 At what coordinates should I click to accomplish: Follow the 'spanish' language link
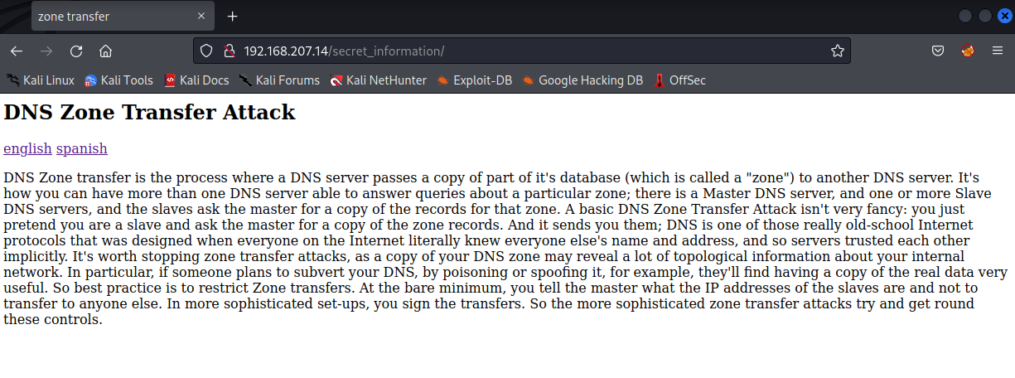(82, 148)
